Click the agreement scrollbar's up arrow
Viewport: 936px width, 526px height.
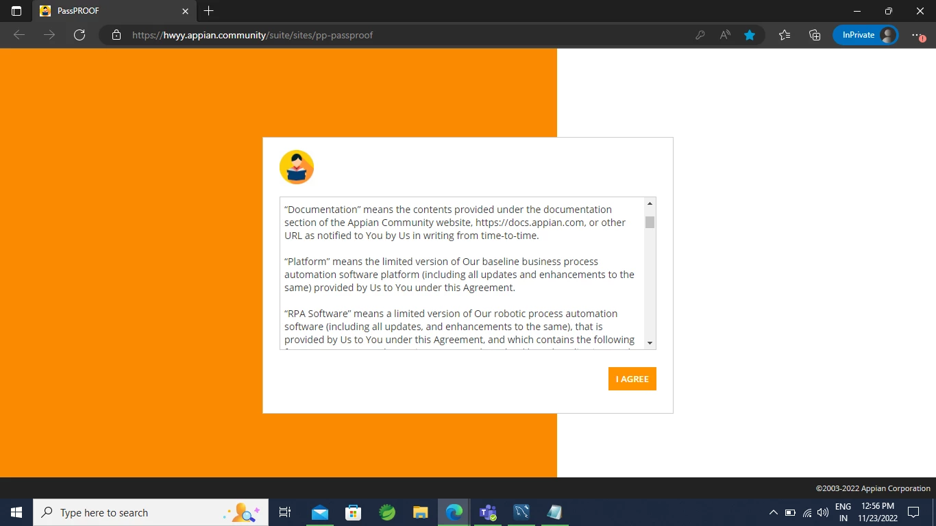650,203
